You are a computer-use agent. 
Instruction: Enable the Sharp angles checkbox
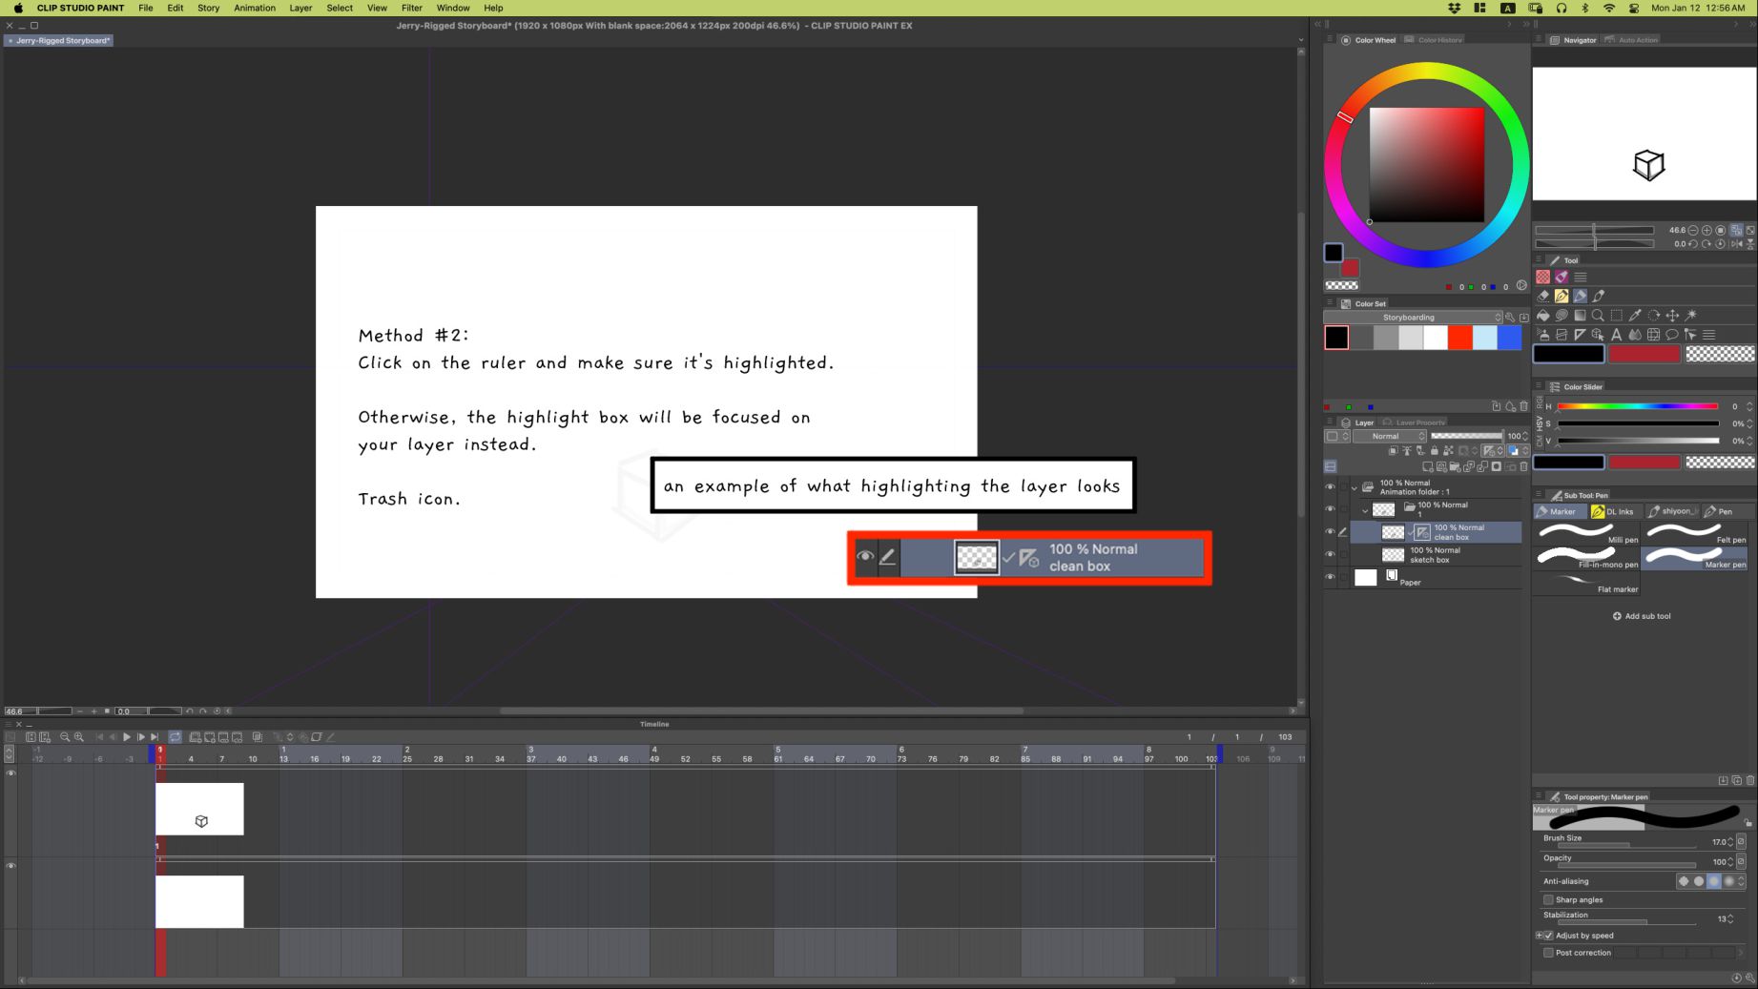1548,899
